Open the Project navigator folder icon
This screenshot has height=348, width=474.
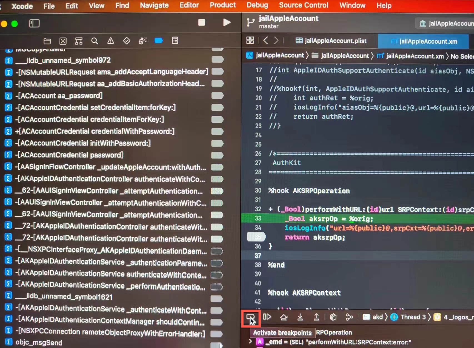pos(47,41)
